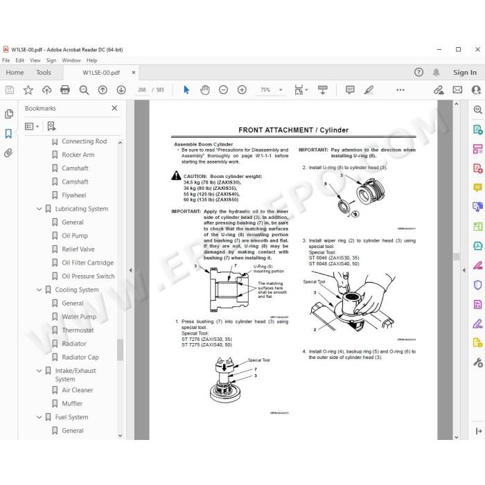This screenshot has height=485, width=485.
Task: Click the Sign In button
Action: pos(465,72)
